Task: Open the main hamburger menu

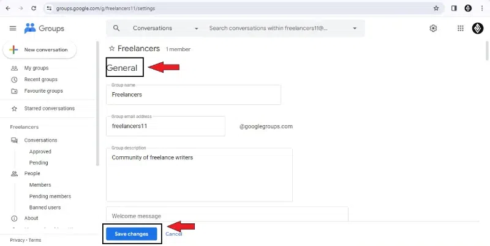Action: [x=13, y=28]
